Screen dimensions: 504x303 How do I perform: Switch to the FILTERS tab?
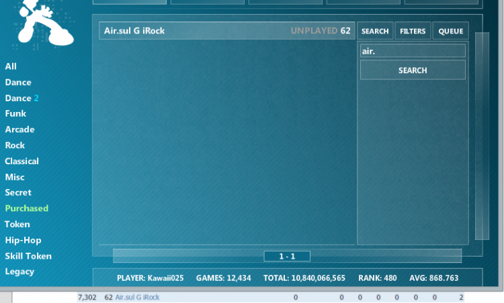click(413, 31)
